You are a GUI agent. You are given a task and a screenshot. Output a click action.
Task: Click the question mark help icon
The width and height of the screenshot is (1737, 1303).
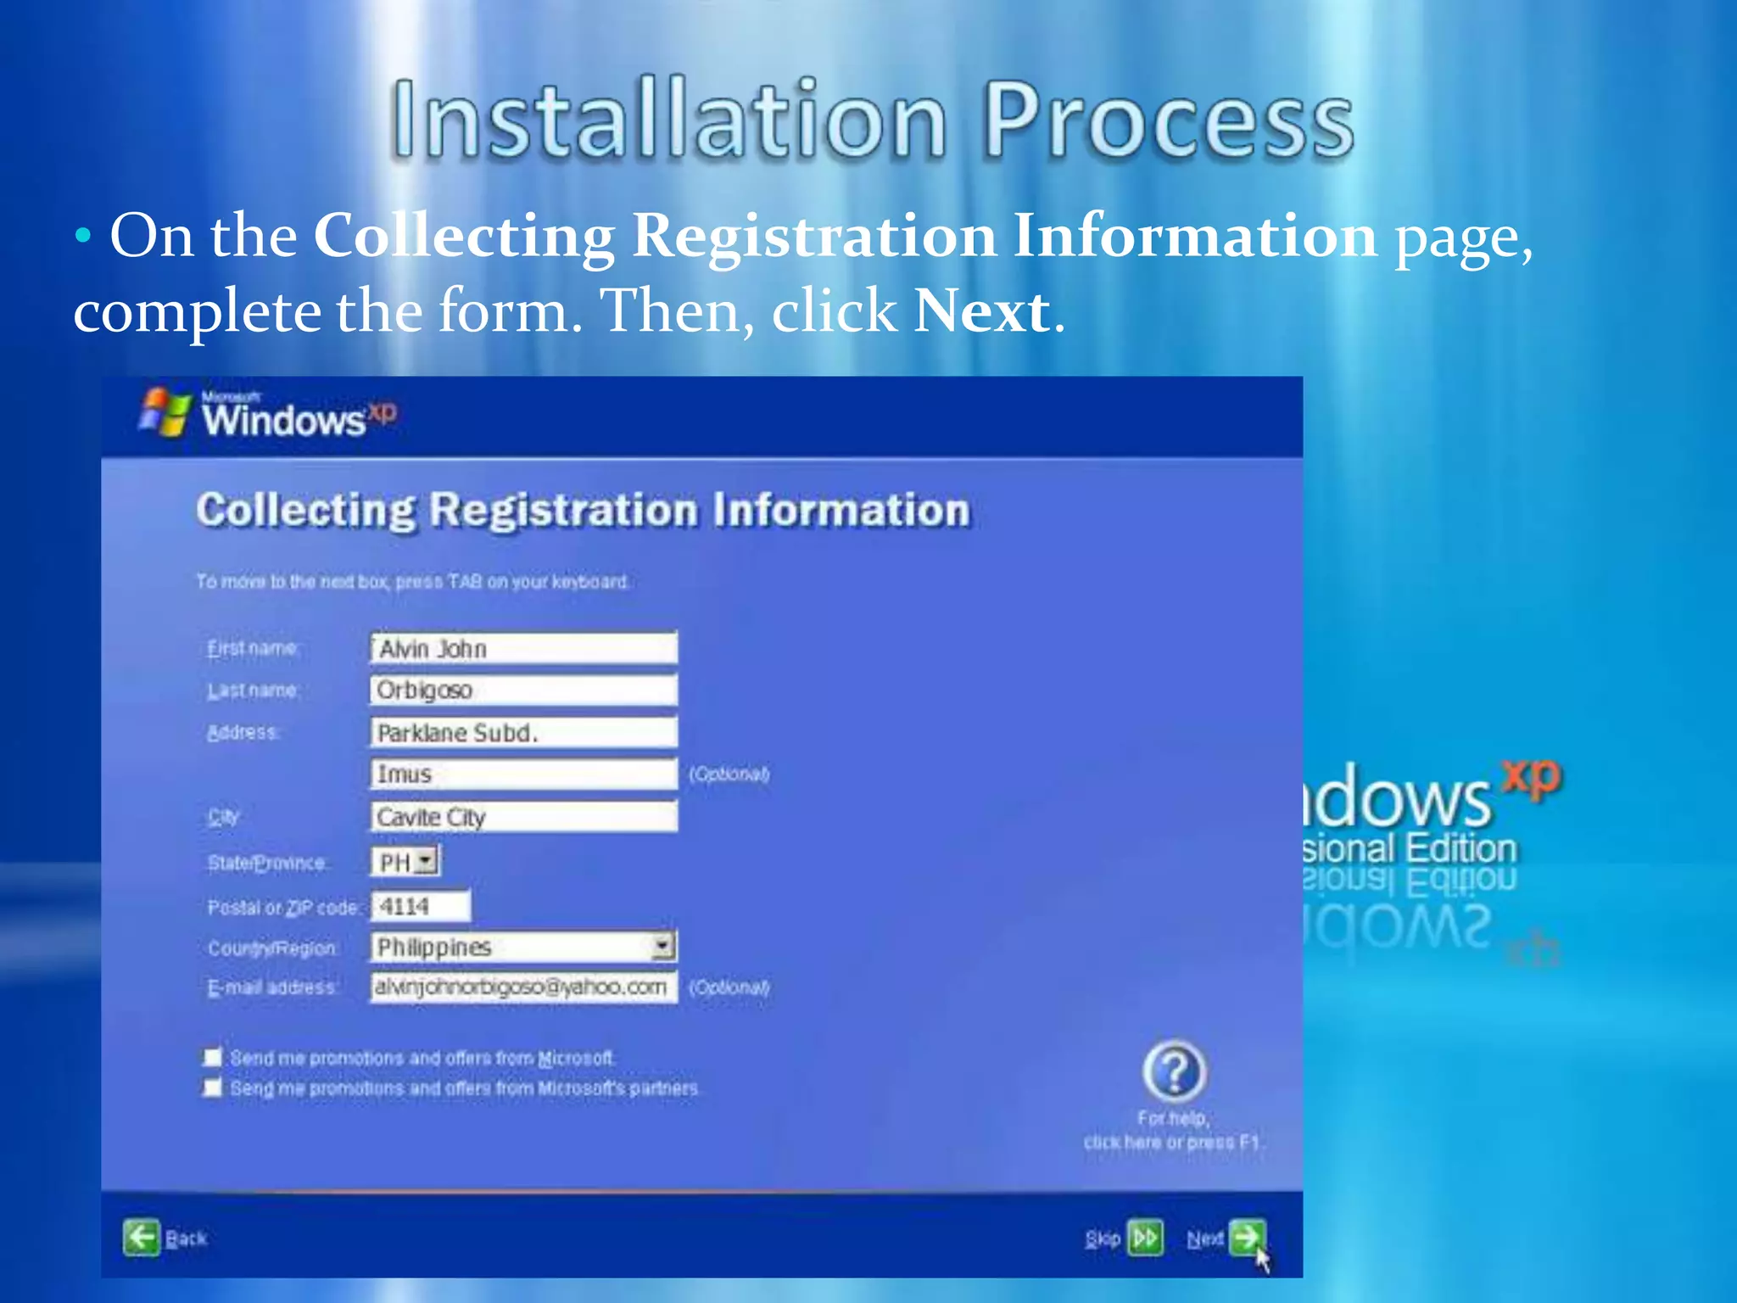pyautogui.click(x=1175, y=1071)
